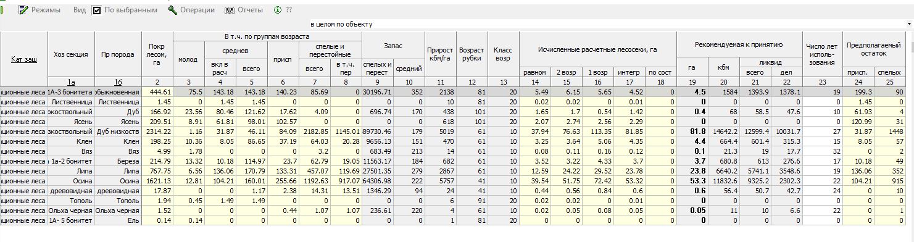Image resolution: width=914 pixels, height=242 pixels.
Task: Toggle the По выбранным checkbox
Action: coord(97,10)
